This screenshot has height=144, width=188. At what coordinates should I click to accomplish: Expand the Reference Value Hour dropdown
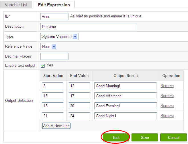point(48,46)
